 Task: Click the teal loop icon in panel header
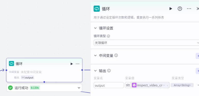click(x=97, y=9)
